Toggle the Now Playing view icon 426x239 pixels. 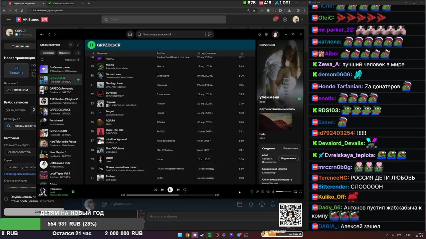pyautogui.click(x=252, y=192)
